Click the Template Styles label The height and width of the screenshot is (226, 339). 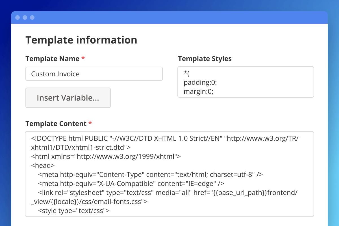205,59
